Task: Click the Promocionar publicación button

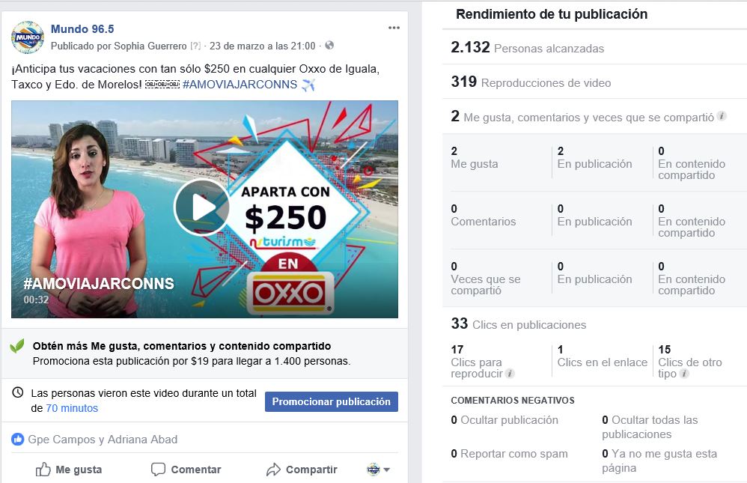Action: (331, 402)
